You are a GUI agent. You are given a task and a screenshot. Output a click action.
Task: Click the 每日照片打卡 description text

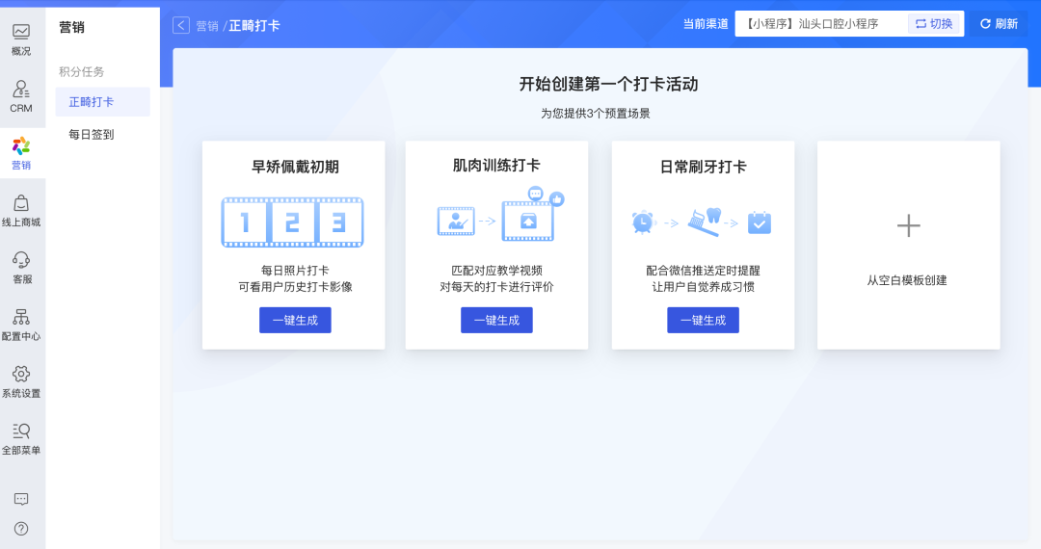[x=296, y=271]
